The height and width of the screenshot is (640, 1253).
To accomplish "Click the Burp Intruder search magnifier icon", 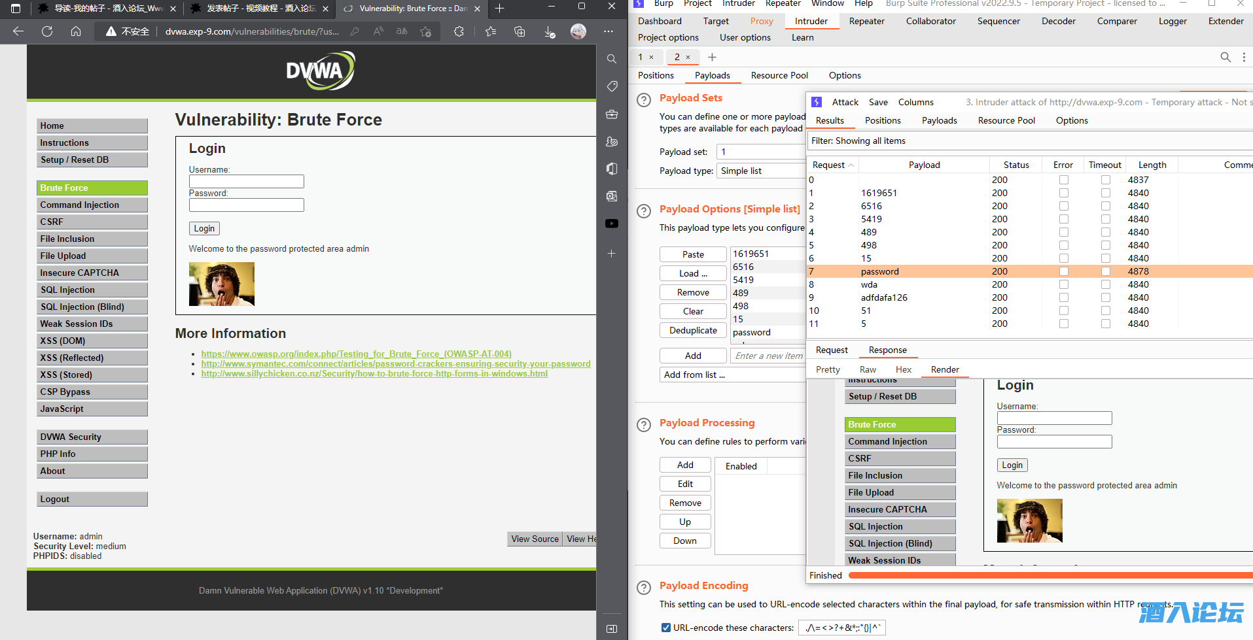I will [1226, 58].
